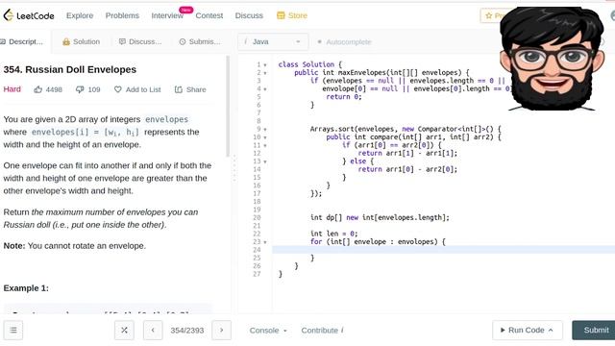Open the Problems page
The width and height of the screenshot is (615, 346).
coord(122,15)
